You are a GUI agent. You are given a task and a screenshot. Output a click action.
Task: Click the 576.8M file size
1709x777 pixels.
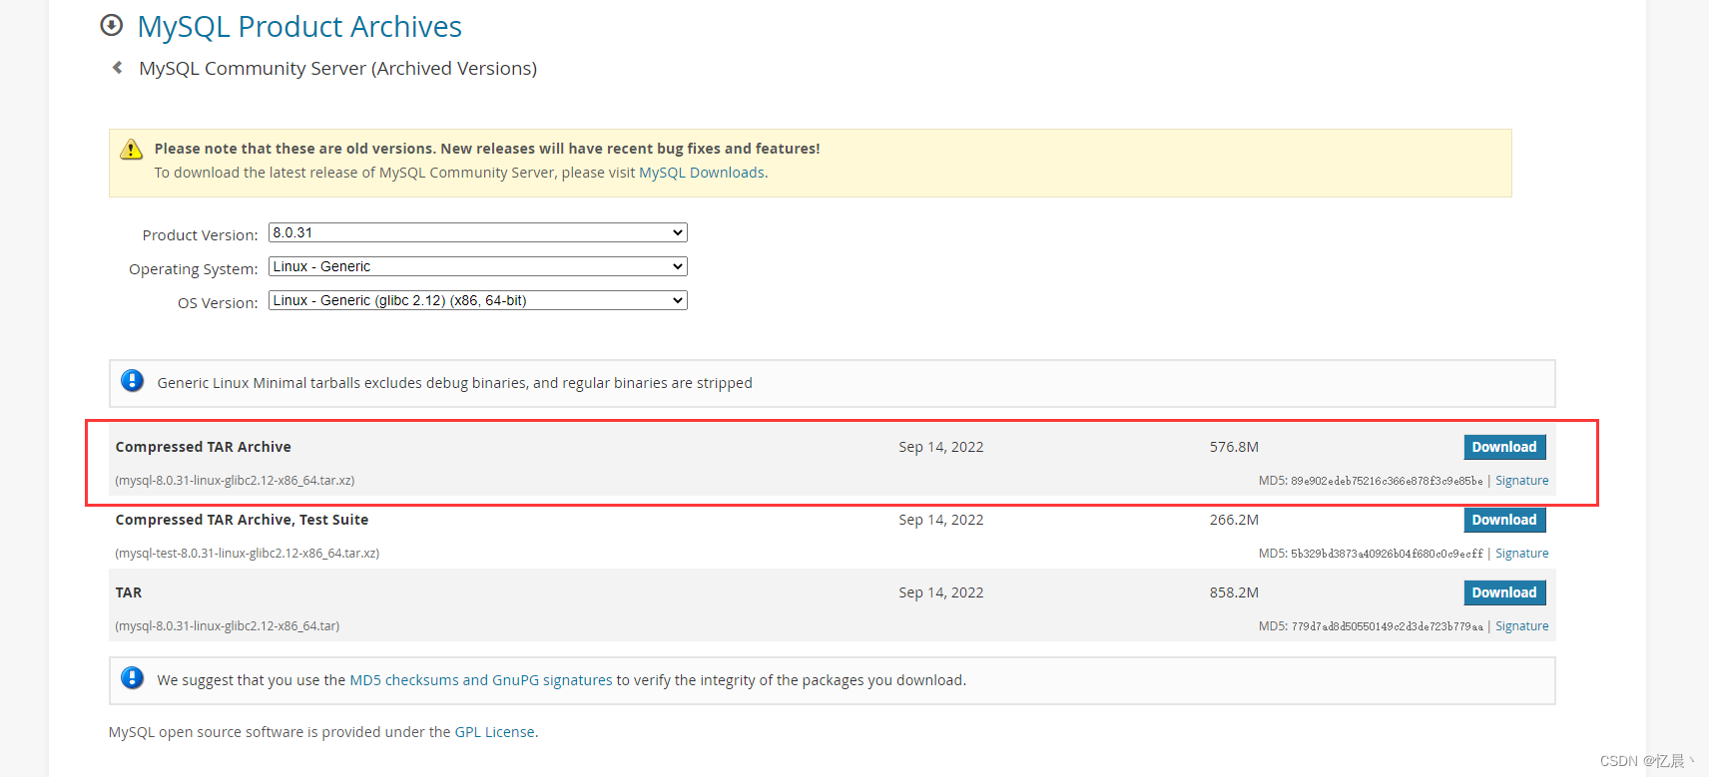point(1234,447)
